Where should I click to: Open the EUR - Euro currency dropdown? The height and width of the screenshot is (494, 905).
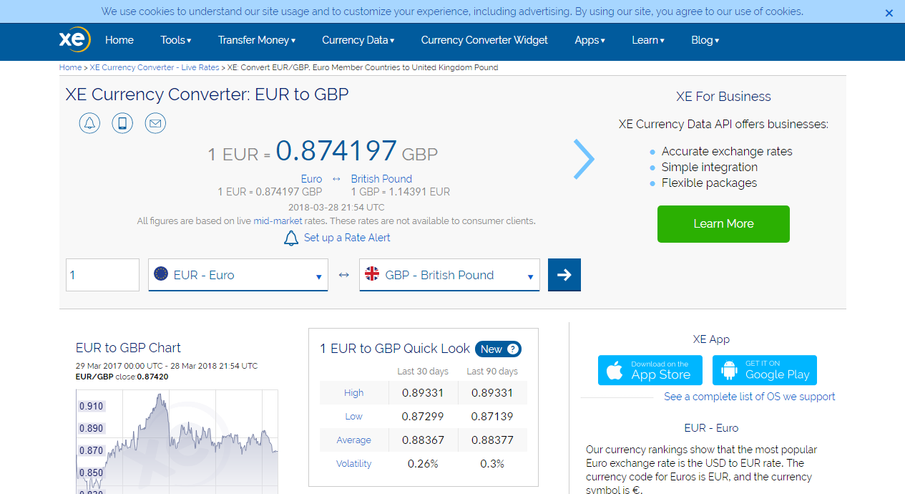[x=238, y=275]
